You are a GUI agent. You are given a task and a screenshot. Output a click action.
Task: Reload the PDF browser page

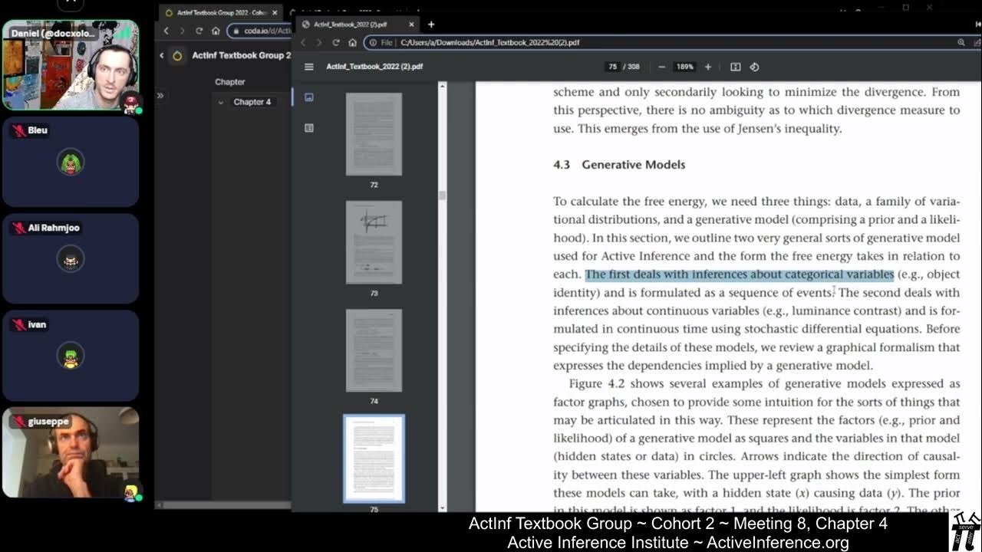tap(336, 42)
